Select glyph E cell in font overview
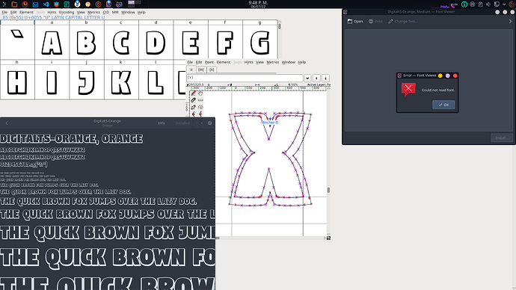Viewport: 516px width, 290px height. (x=191, y=43)
